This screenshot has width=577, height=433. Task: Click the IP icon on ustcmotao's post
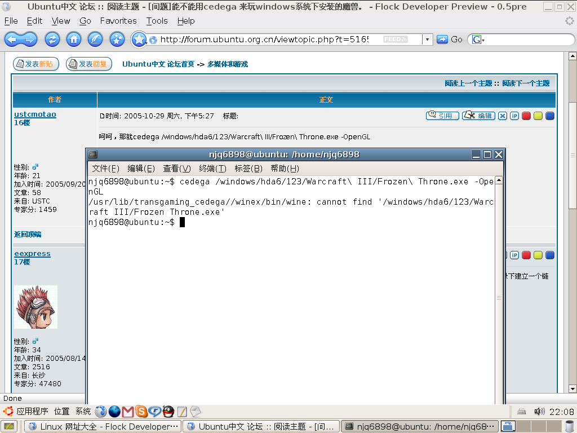514,116
